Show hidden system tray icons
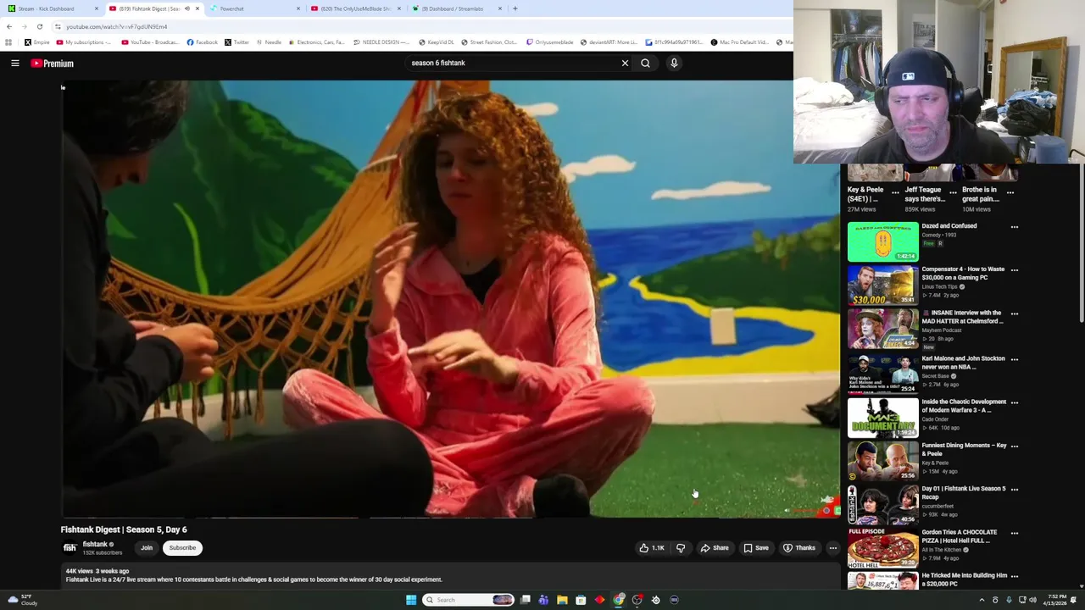The image size is (1085, 610). [x=982, y=600]
